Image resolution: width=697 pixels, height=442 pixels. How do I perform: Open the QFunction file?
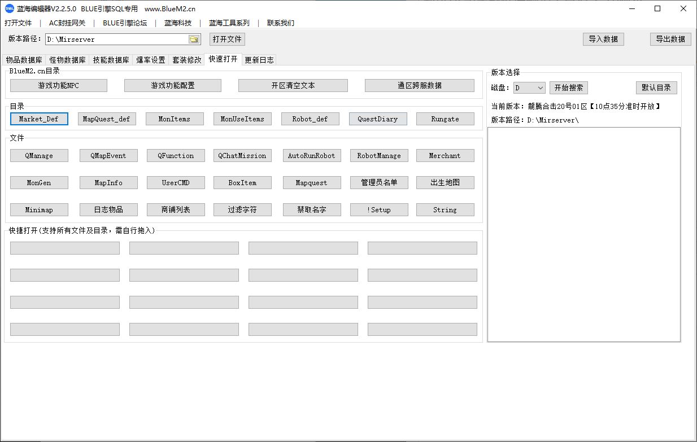(x=176, y=155)
